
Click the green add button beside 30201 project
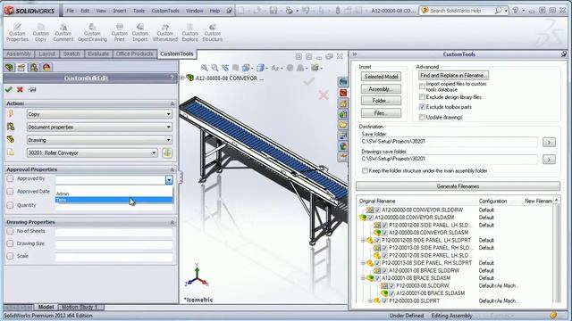click(167, 152)
